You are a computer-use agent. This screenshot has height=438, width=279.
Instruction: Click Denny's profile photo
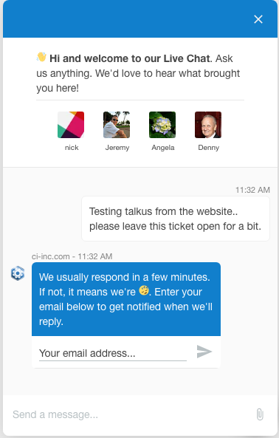coord(208,125)
